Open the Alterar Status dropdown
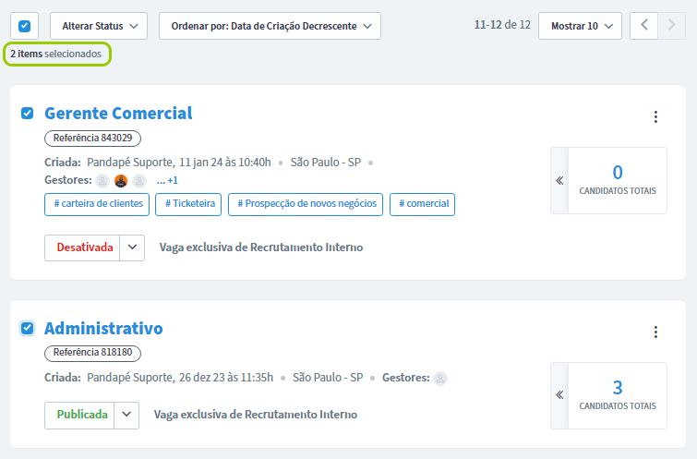Screen dimensions: 697x459 click(99, 26)
